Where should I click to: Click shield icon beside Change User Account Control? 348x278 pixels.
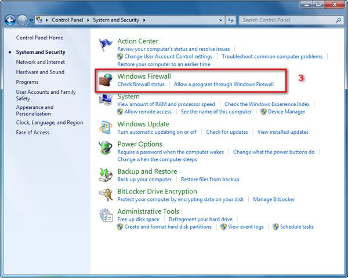(120, 57)
